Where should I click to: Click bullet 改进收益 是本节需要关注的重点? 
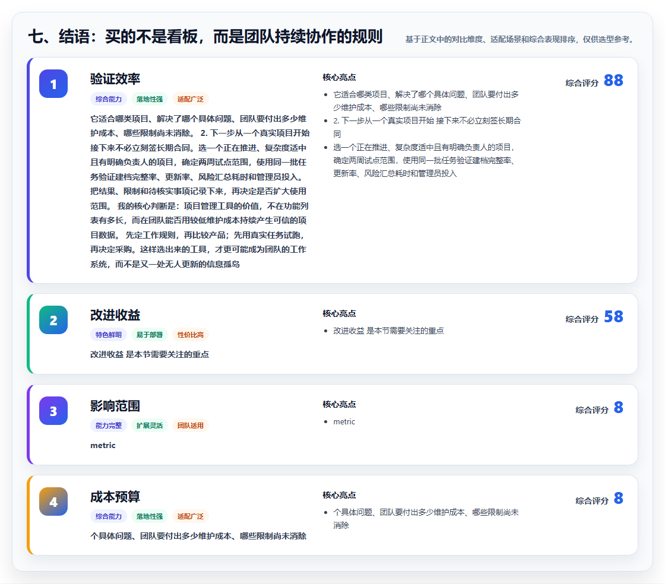point(388,331)
